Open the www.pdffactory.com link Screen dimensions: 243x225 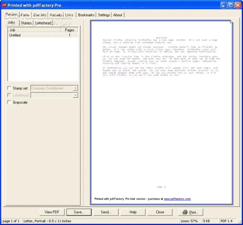pos(177,199)
